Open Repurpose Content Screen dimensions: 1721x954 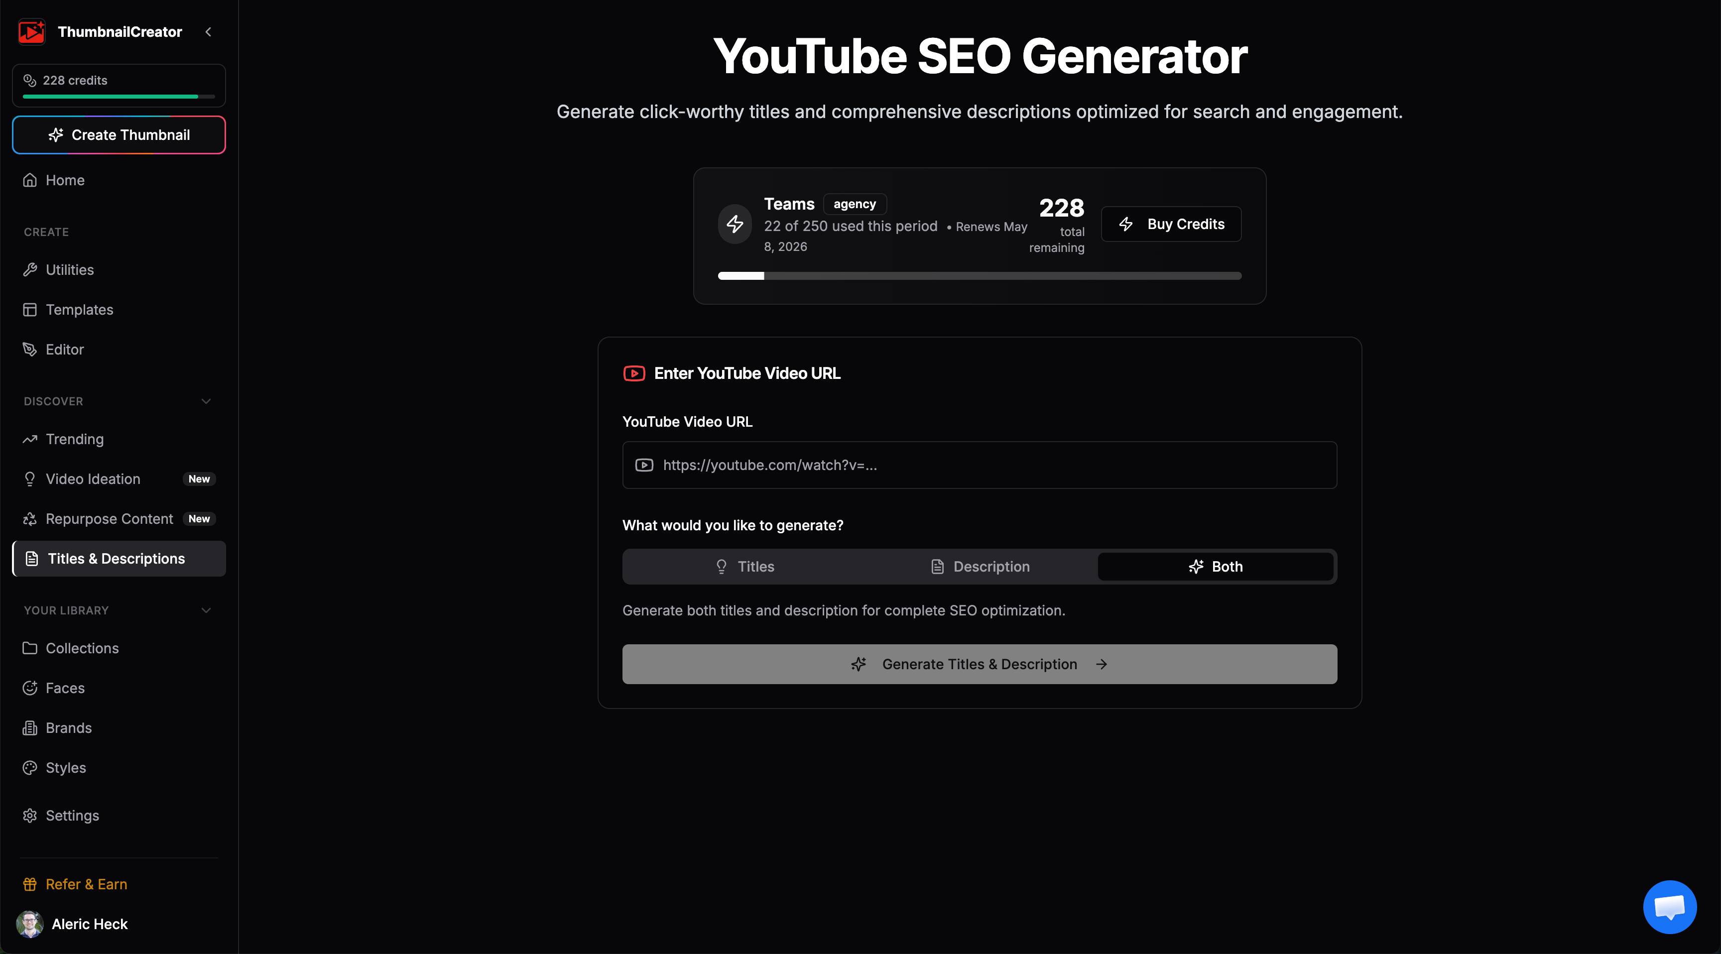tap(119, 519)
